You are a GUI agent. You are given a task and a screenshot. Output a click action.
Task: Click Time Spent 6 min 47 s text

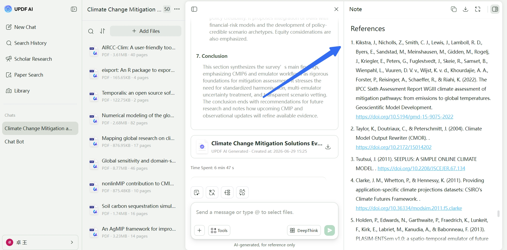(212, 168)
